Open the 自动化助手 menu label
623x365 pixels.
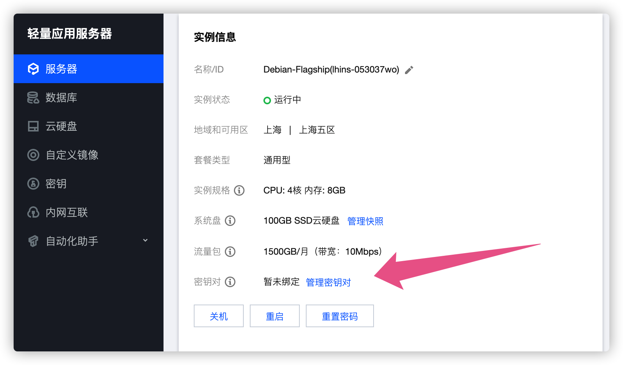point(72,241)
